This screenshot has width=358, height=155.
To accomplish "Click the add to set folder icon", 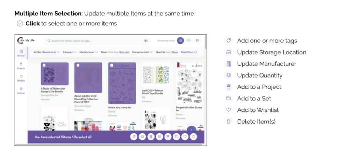I will (x=176, y=137).
